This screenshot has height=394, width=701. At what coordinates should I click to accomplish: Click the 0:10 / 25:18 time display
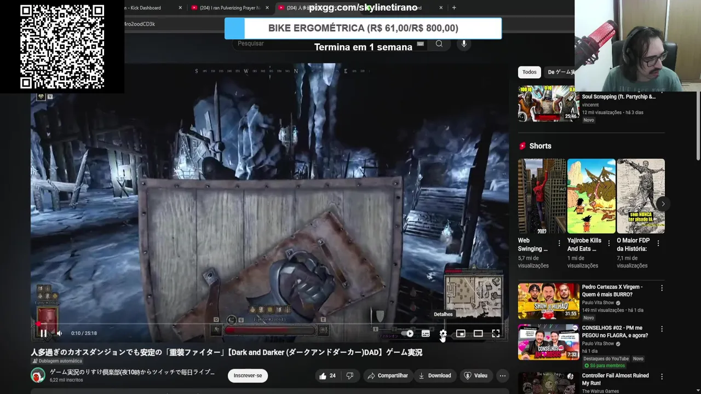coord(84,333)
